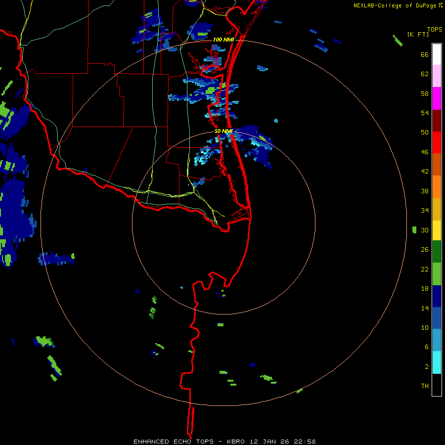Click the dark orange 42 kft legend swatch
The width and height of the screenshot is (445, 445).
tap(437, 165)
